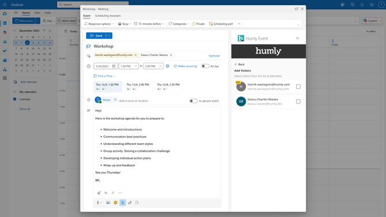Open the Outlook app launcher grid

click(5, 5)
